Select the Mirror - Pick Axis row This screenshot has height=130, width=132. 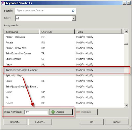click(x=64, y=37)
